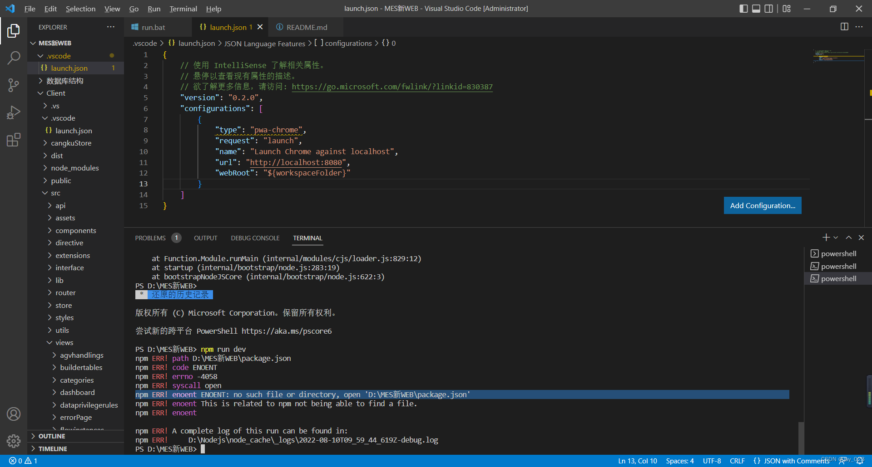Switch to the DEBUG CONSOLE tab
Screen dimensions: 872x467
pos(255,238)
